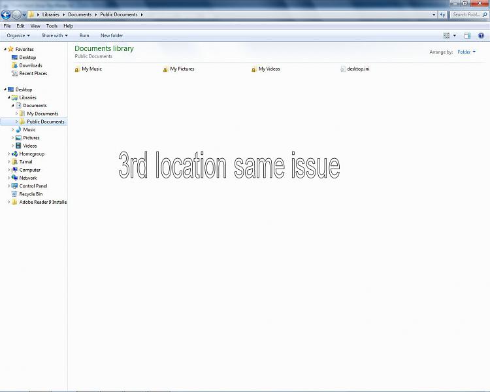Viewport: 490px width, 392px height.
Task: Click the folder icon in address bar
Action: pos(31,14)
